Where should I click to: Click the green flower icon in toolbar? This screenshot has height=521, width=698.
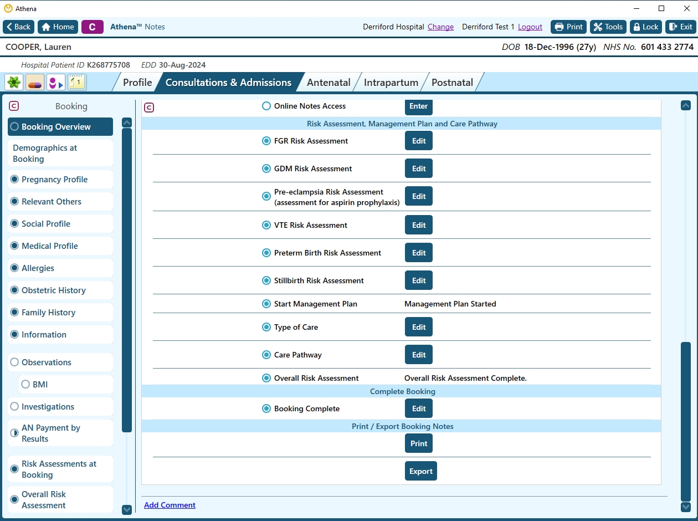(14, 83)
